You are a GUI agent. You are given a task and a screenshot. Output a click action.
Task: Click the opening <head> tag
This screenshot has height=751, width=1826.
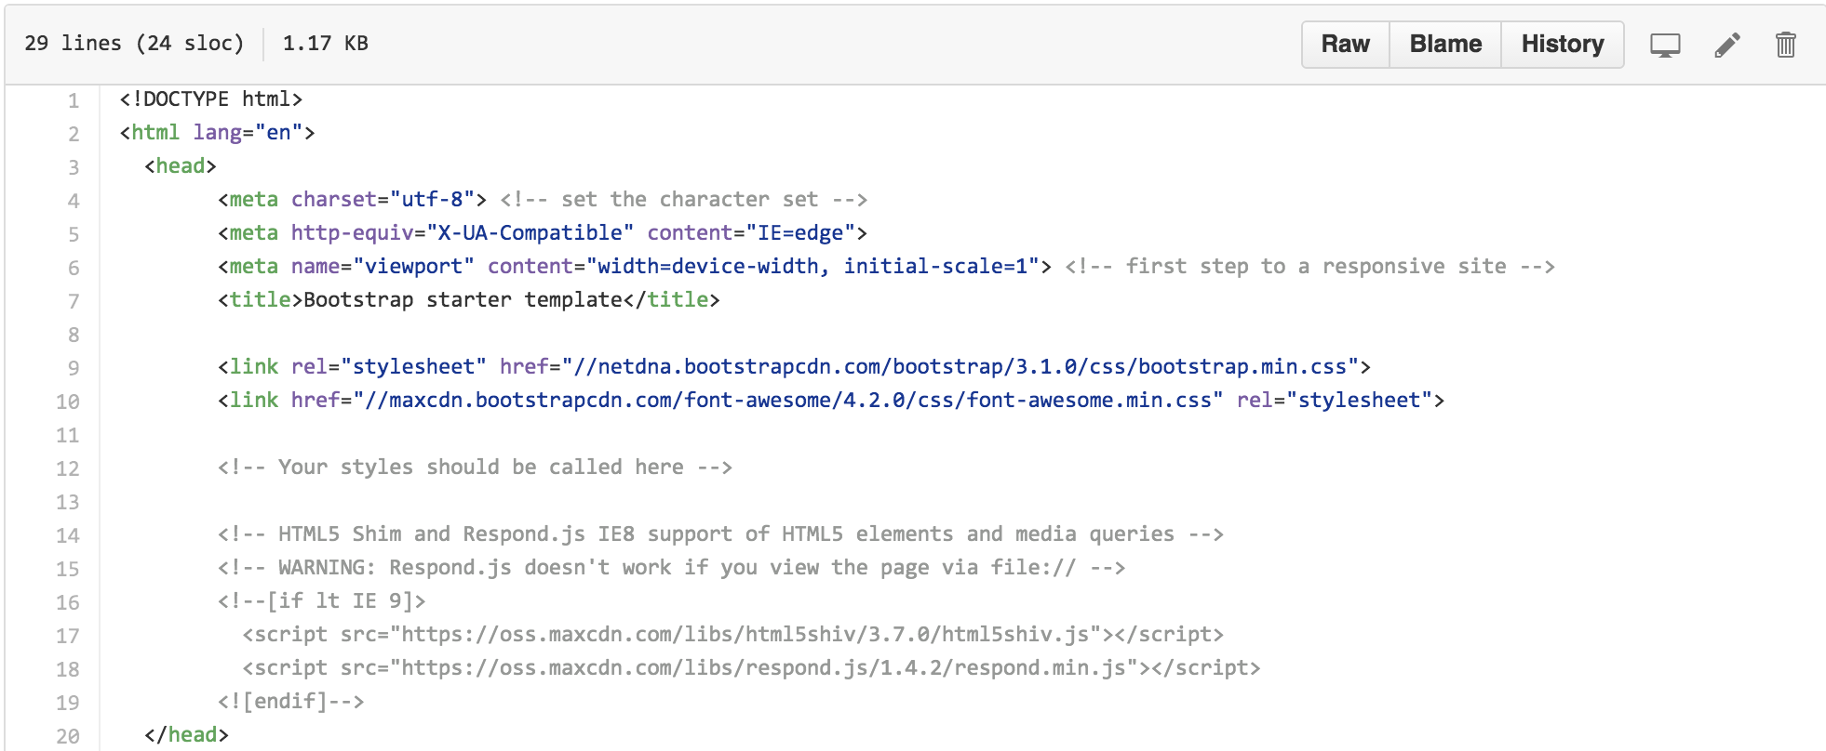tap(181, 166)
